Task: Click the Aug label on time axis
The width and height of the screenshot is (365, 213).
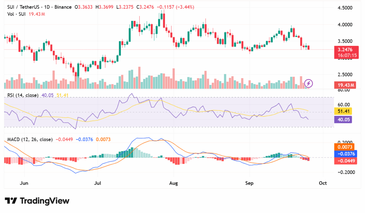Action: click(174, 183)
